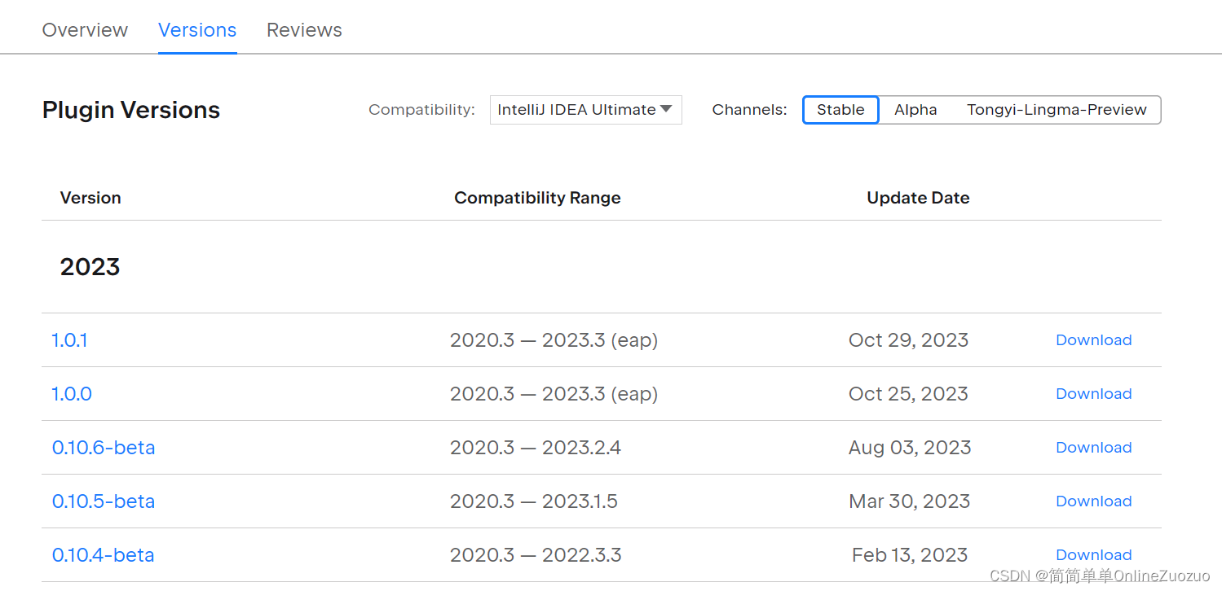Click the Plugin Versions heading
This screenshot has width=1222, height=591.
[x=131, y=110]
